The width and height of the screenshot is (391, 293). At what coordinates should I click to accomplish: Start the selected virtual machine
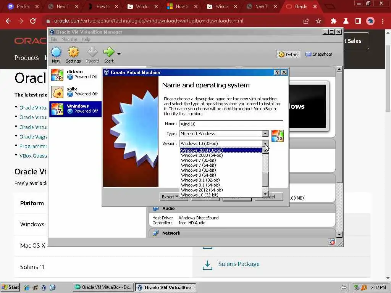pos(109,55)
